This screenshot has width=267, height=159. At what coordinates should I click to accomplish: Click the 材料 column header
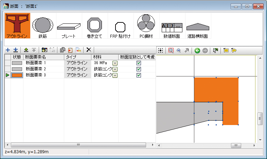[x=105, y=57]
